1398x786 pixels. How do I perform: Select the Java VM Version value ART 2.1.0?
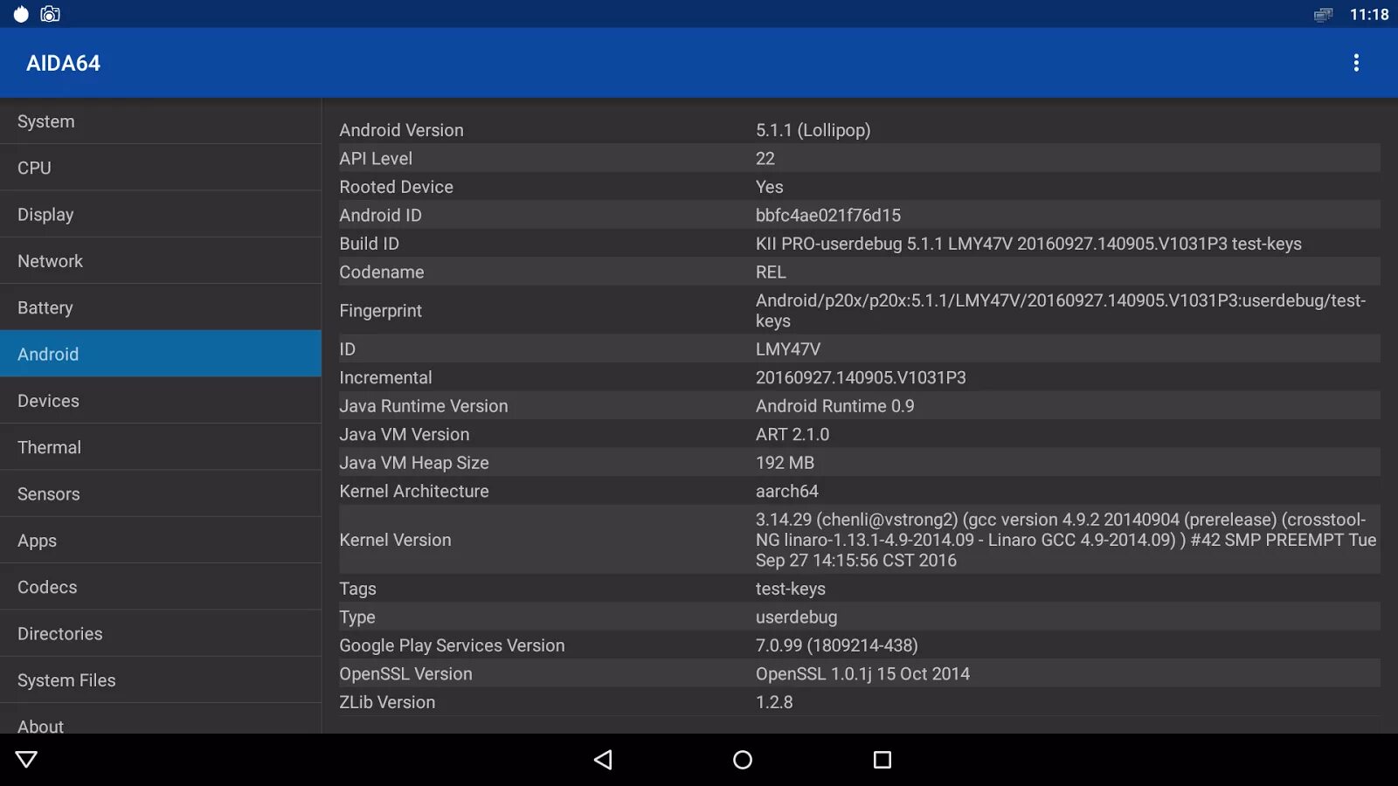pos(792,434)
